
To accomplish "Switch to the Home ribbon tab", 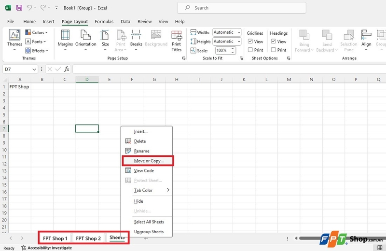I will tap(29, 22).
